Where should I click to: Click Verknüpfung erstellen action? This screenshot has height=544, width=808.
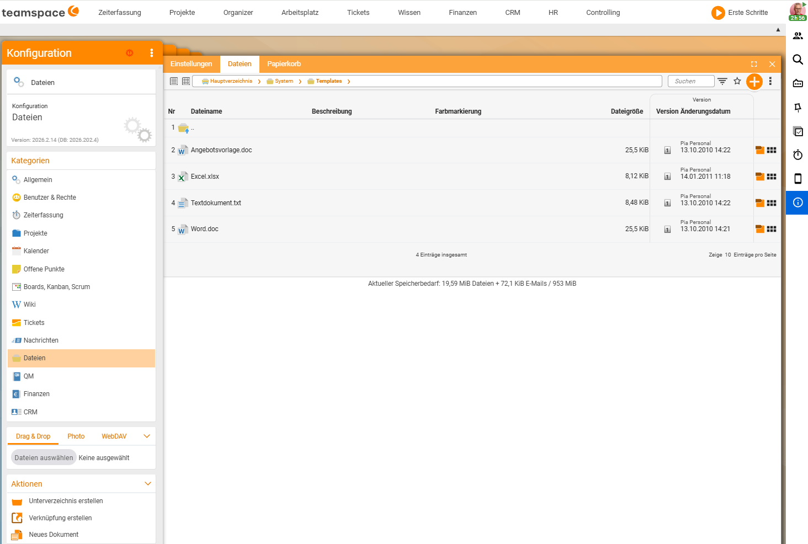click(60, 518)
